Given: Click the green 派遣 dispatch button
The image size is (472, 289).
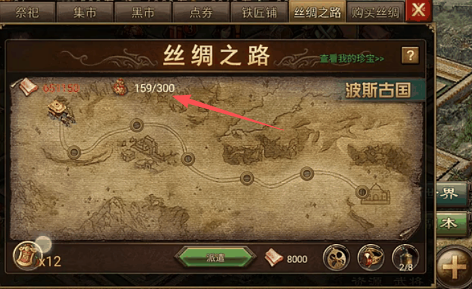Looking at the screenshot, I should coord(216,258).
